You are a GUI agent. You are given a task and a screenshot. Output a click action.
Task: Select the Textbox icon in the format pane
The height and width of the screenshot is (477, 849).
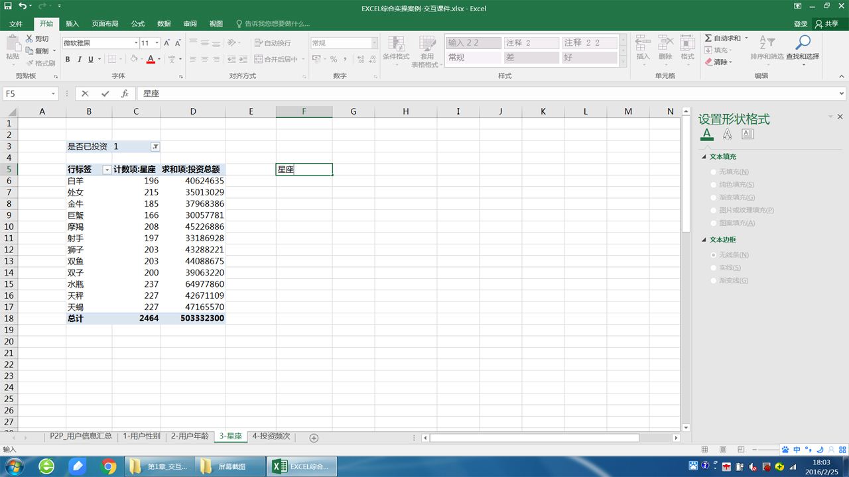[748, 134]
